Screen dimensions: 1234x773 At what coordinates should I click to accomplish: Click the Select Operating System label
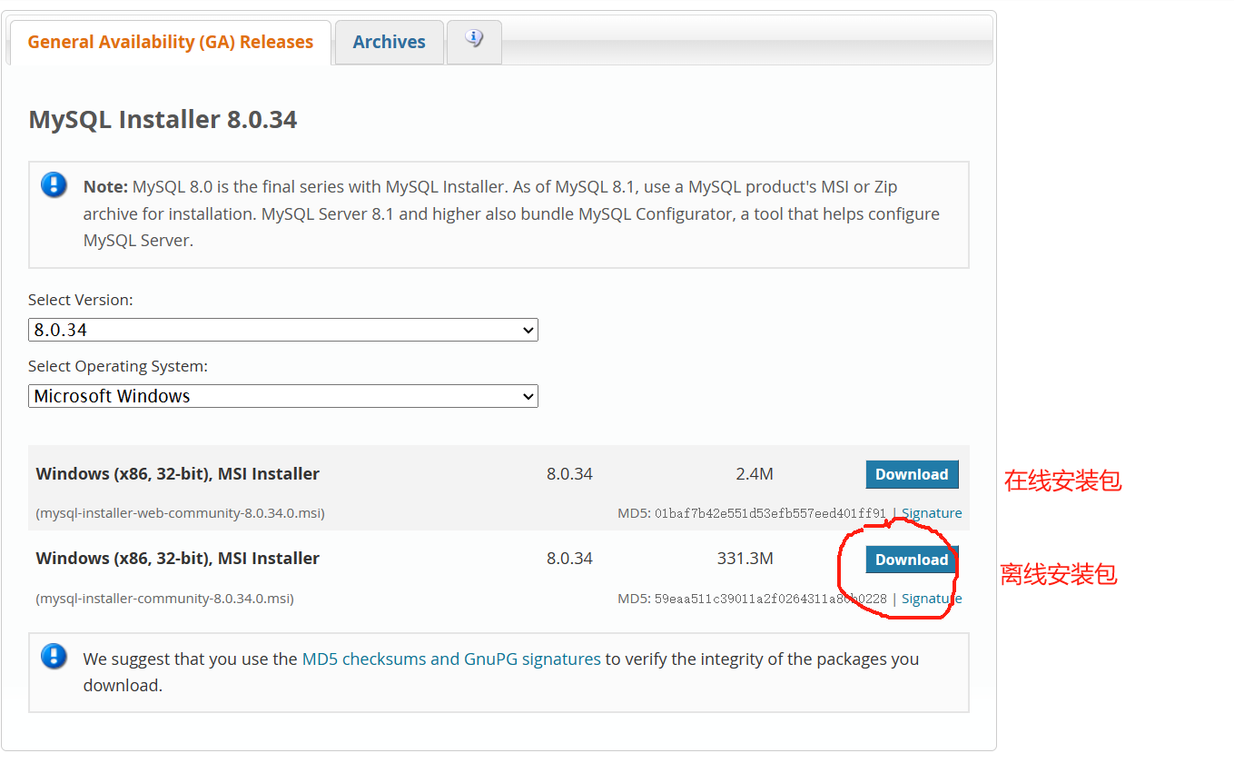[x=118, y=366]
